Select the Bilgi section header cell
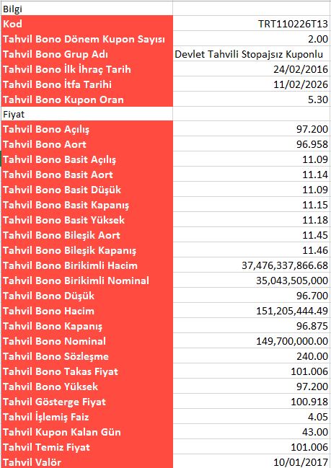Viewport: 331px width, 468px height. [x=87, y=9]
